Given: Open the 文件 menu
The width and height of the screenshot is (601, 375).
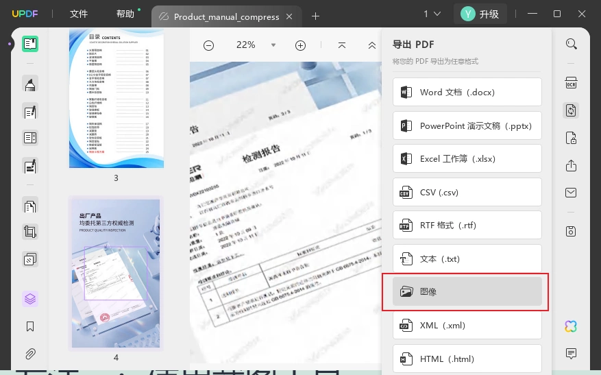Looking at the screenshot, I should click(x=79, y=14).
